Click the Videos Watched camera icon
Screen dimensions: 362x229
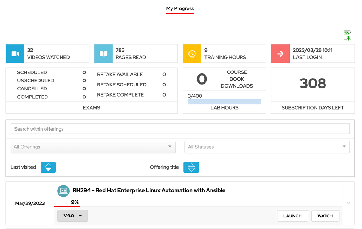(x=15, y=54)
